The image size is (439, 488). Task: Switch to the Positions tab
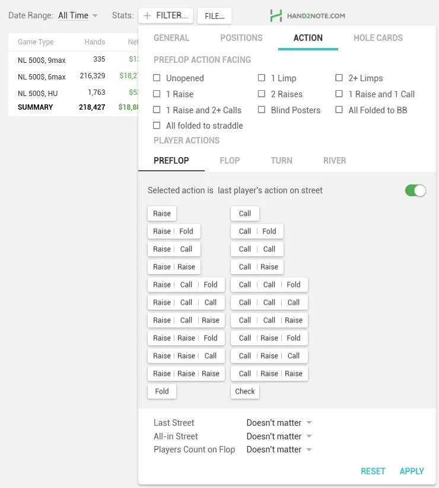(241, 38)
